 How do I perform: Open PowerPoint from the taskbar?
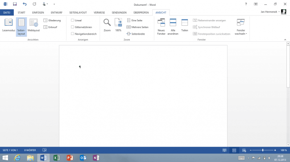coord(70,158)
